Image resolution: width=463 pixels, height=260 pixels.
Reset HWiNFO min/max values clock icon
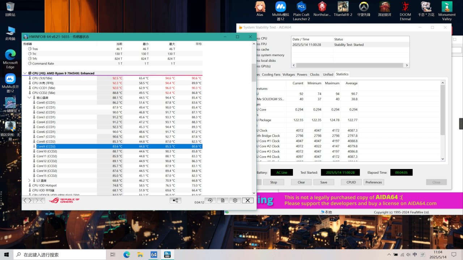tap(210, 200)
